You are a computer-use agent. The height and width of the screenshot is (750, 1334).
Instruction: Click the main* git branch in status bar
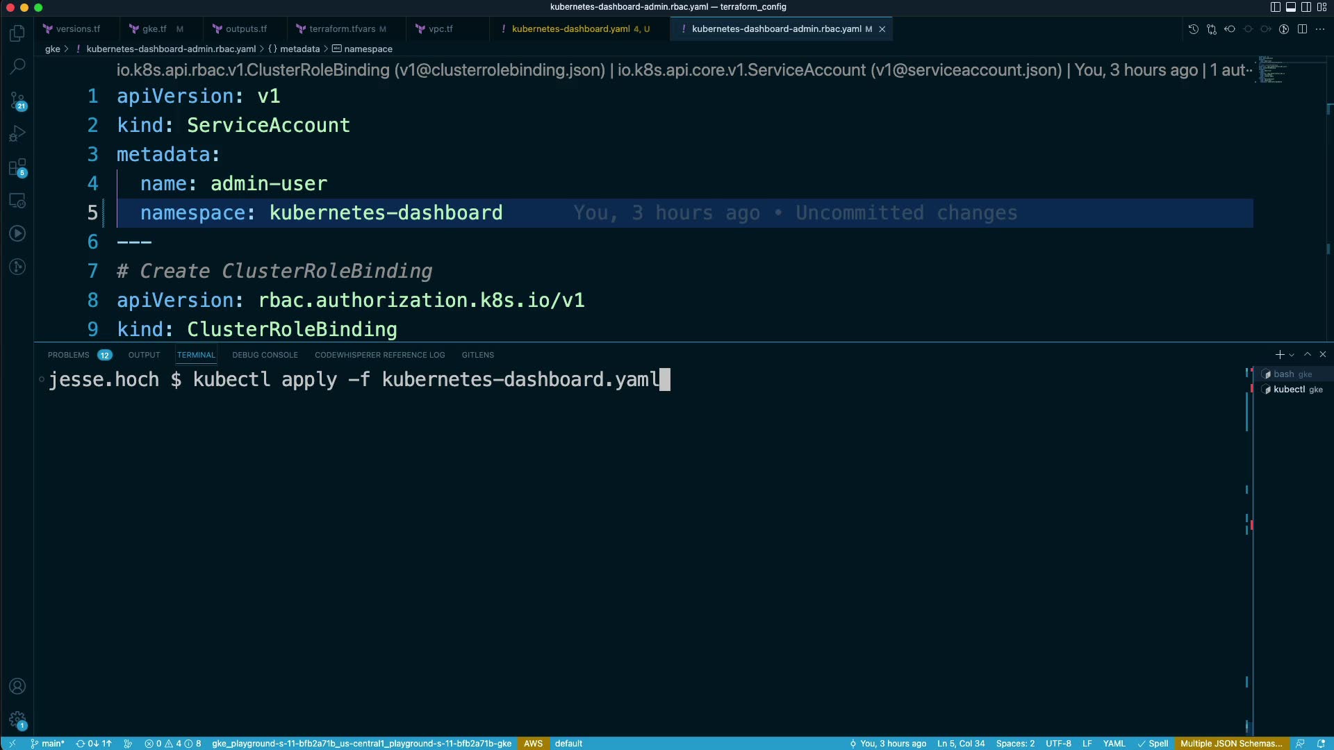point(47,743)
